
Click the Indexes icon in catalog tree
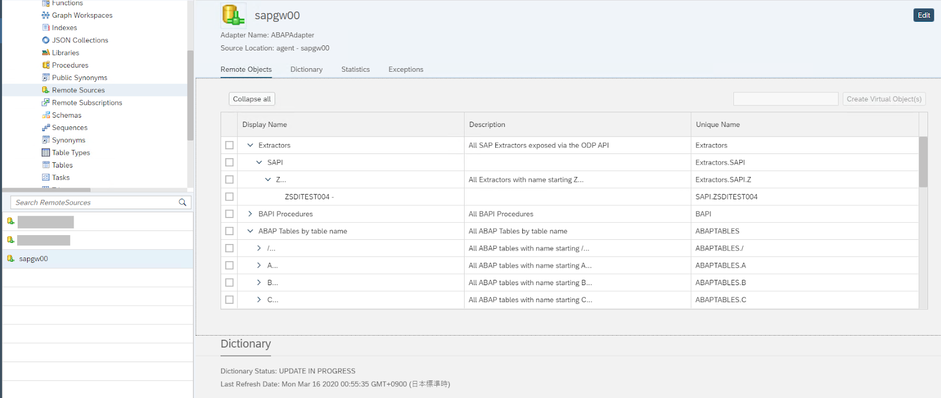click(46, 28)
